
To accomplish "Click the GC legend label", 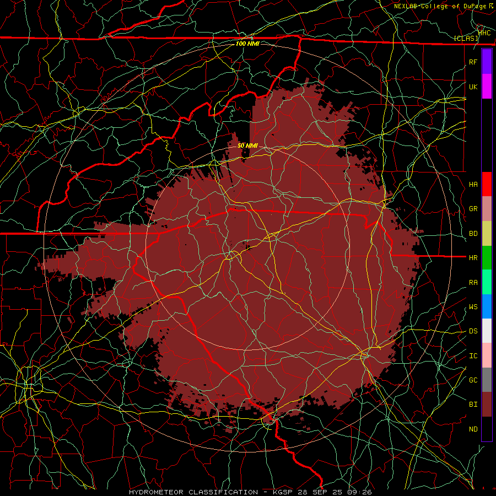I will point(473,380).
